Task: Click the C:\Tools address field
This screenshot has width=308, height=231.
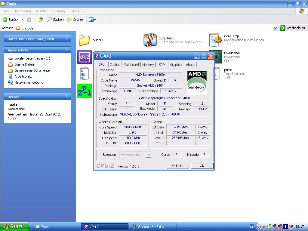Action: tap(144, 28)
